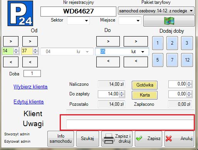Decrease Od hour with bottom arrow button
The width and height of the screenshot is (198, 150).
coord(11,62)
